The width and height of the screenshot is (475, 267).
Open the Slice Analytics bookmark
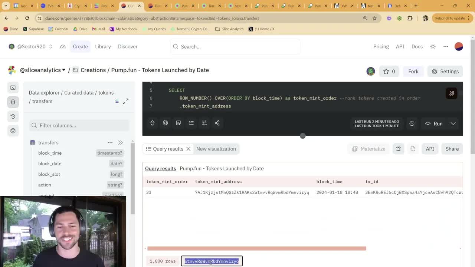[x=229, y=29]
